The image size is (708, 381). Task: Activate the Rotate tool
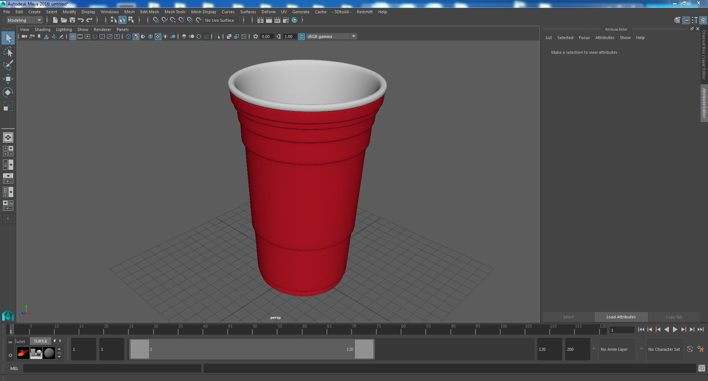[8, 92]
